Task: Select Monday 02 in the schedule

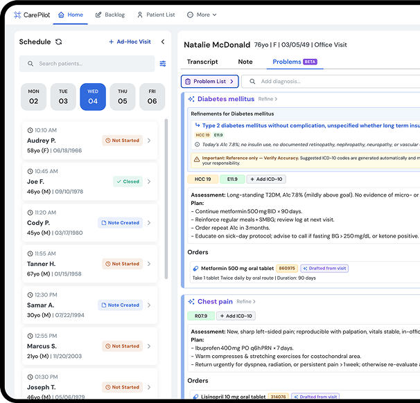Action: [34, 97]
